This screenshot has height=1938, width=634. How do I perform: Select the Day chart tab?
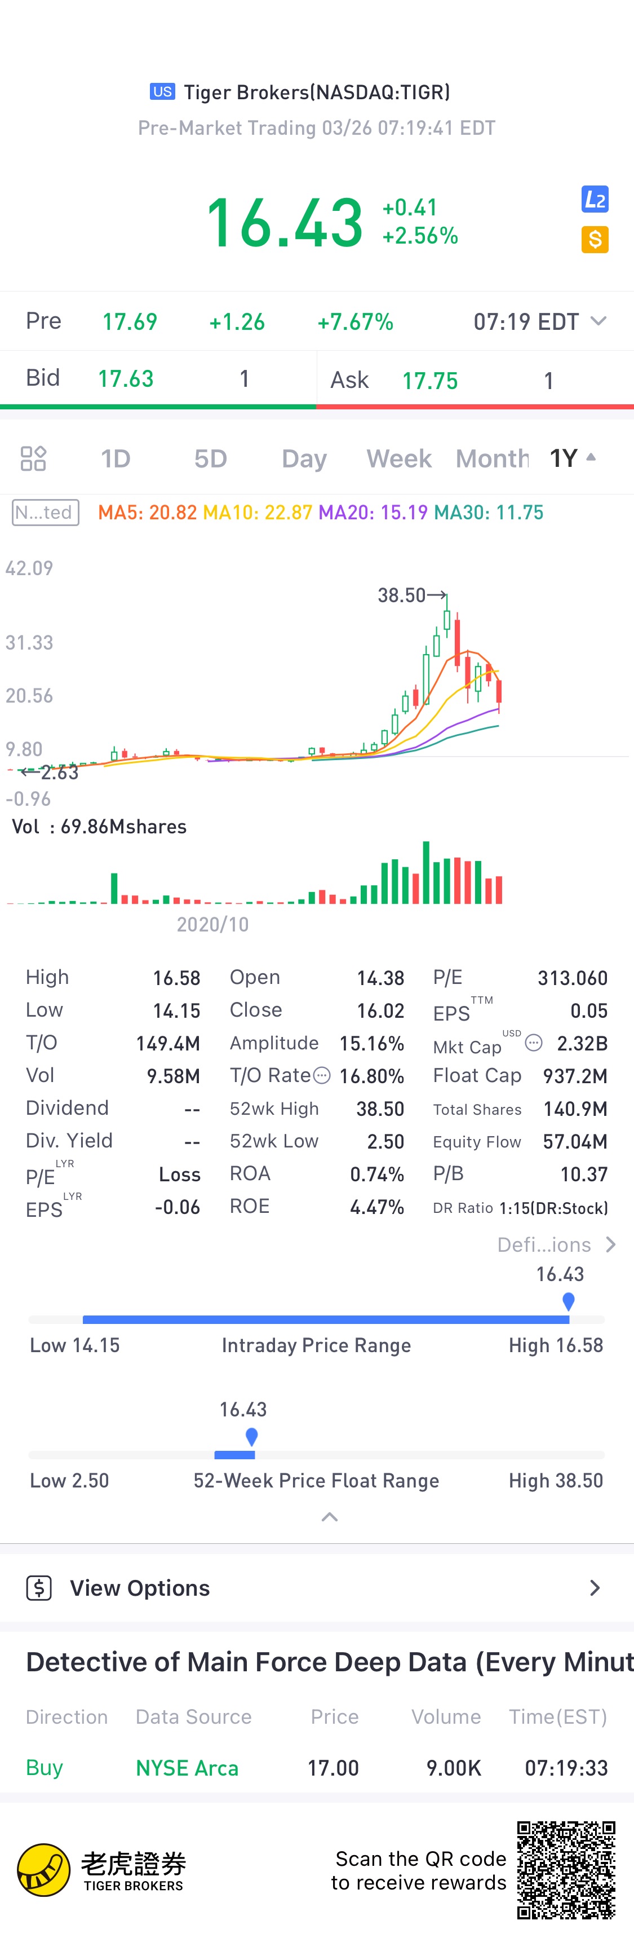click(304, 459)
